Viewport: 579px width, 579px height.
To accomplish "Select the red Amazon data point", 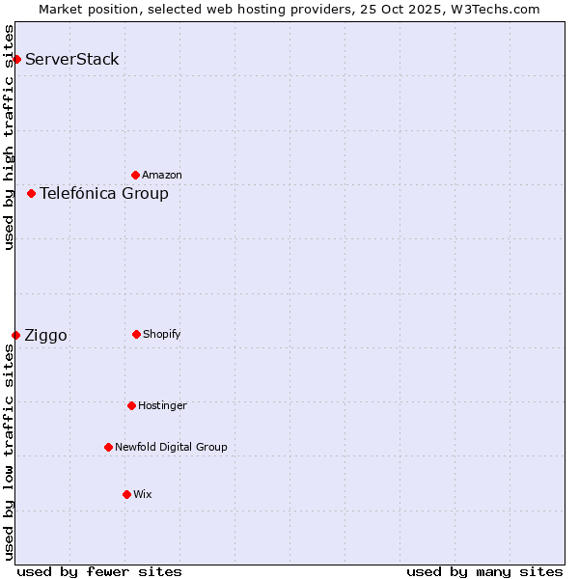I will (x=135, y=175).
